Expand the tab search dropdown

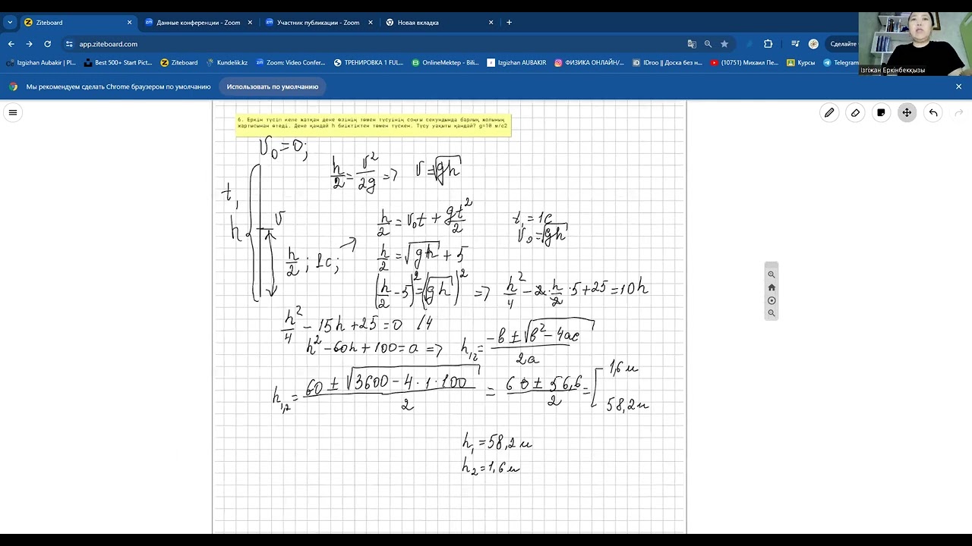pos(10,22)
